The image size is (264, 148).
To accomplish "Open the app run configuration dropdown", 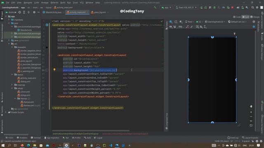I will (166, 7).
